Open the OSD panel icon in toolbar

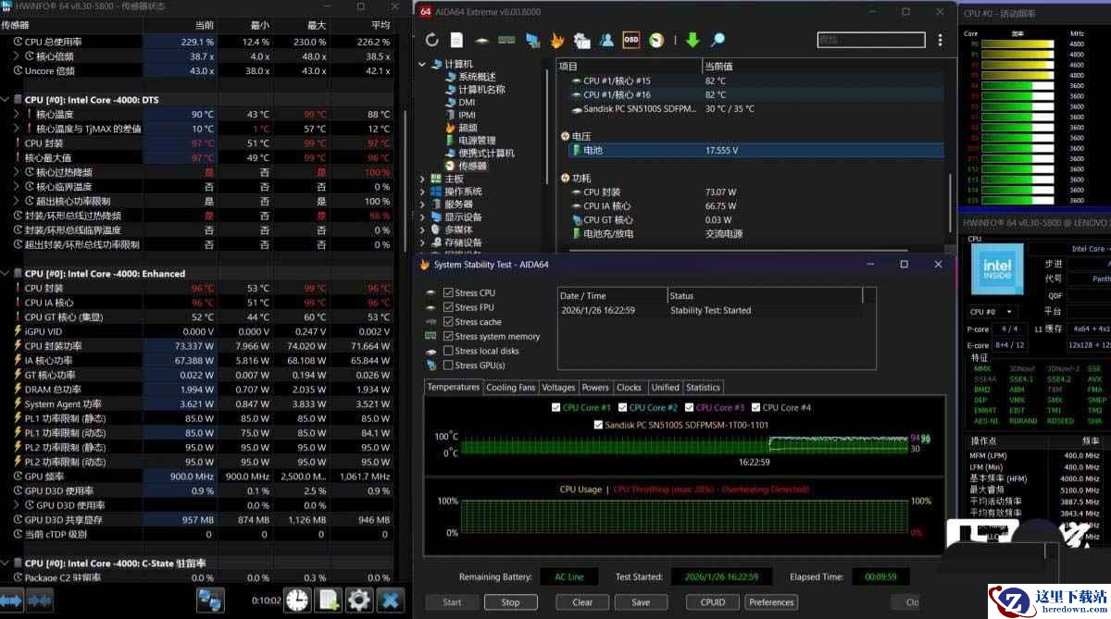(630, 40)
